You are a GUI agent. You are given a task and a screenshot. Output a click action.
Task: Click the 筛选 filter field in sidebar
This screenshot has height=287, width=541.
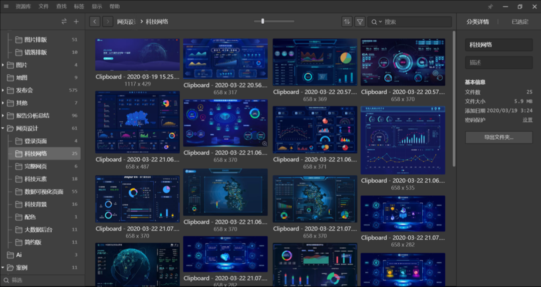coord(42,280)
